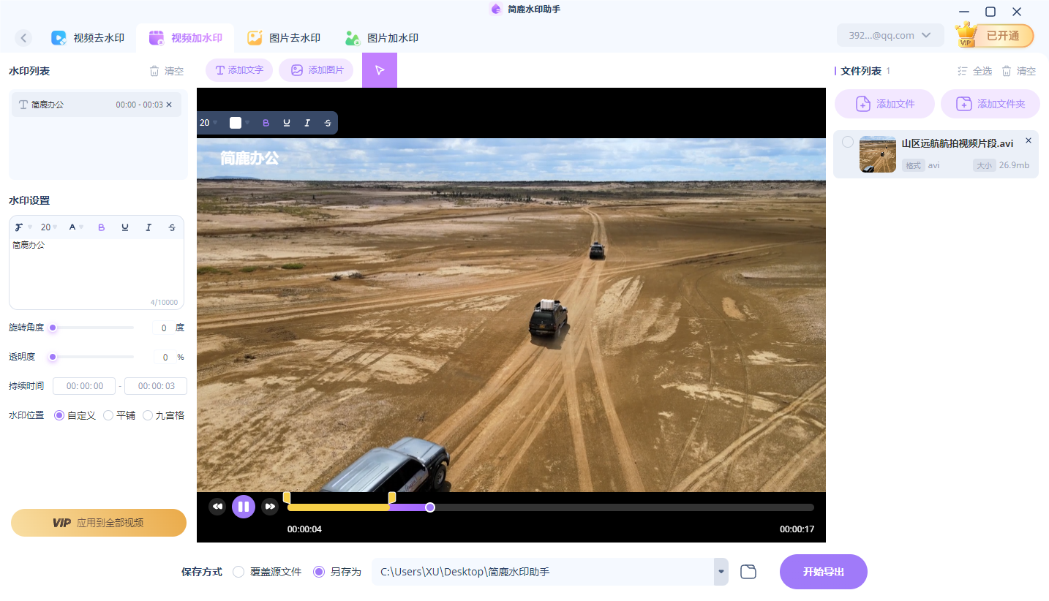This screenshot has width=1049, height=601.
Task: Expand the save path dropdown arrow
Action: pos(721,572)
